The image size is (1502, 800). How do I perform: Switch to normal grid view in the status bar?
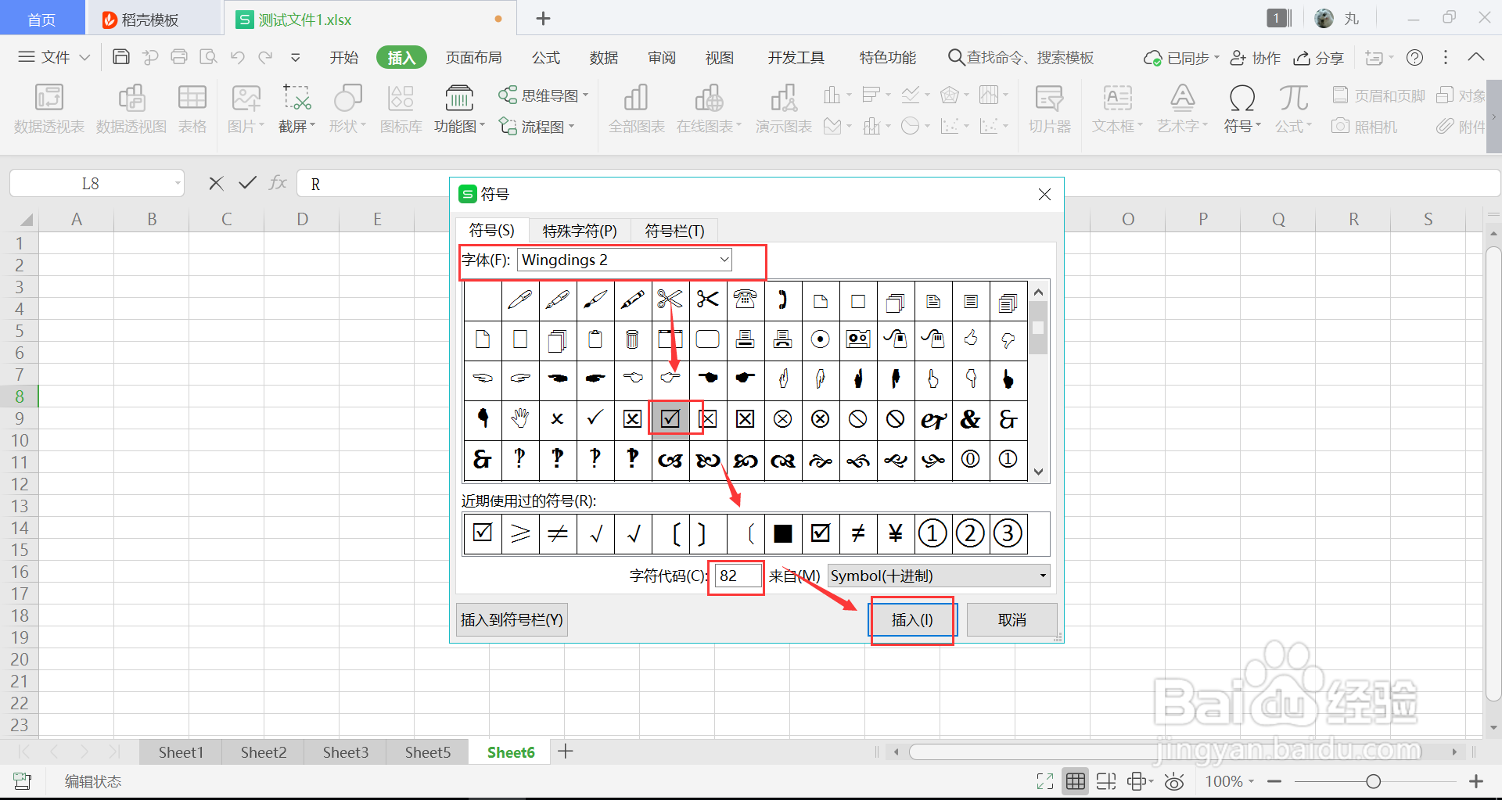click(1076, 781)
